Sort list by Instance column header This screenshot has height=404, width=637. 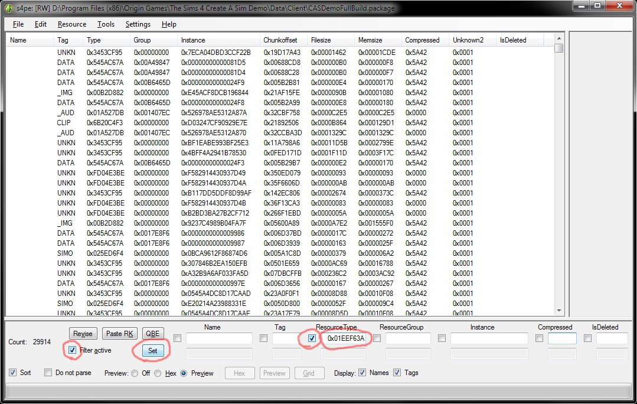pyautogui.click(x=218, y=40)
